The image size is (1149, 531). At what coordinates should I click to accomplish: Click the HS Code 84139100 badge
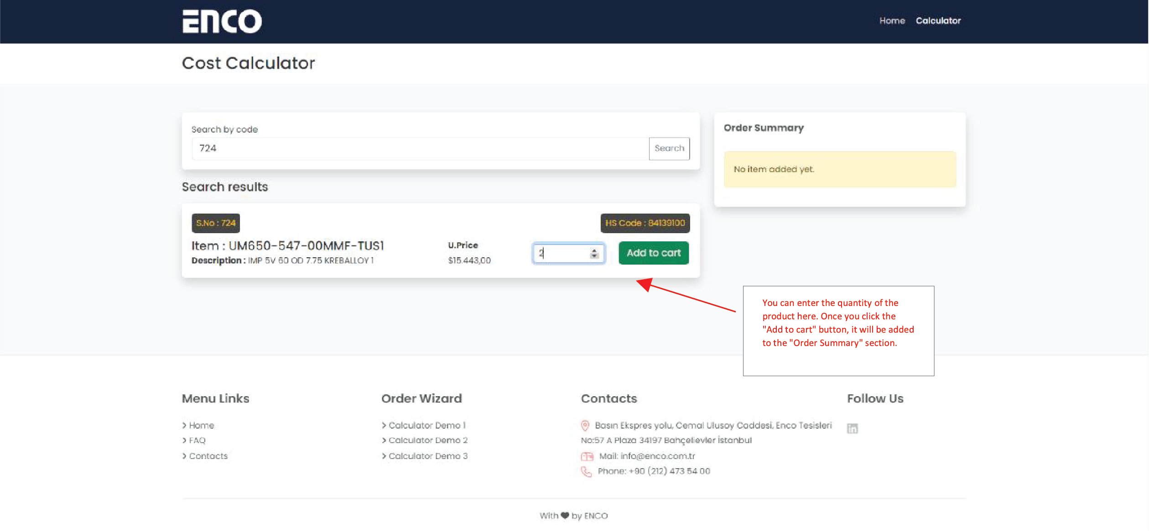[x=645, y=223]
